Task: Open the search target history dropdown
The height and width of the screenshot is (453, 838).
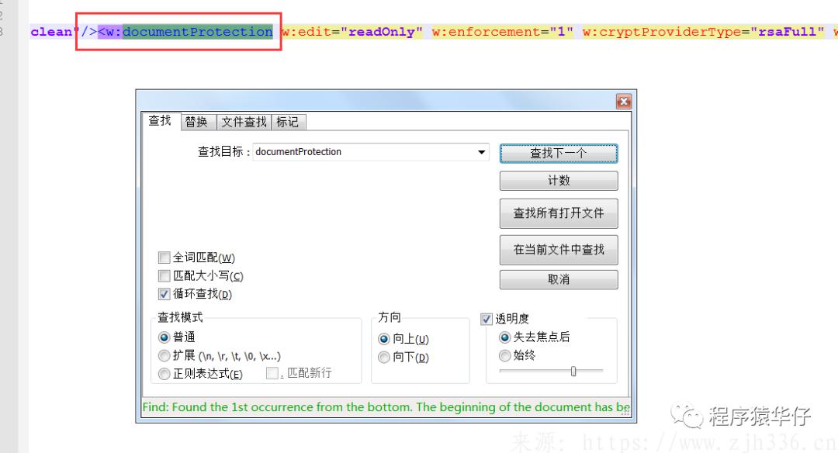Action: click(482, 152)
